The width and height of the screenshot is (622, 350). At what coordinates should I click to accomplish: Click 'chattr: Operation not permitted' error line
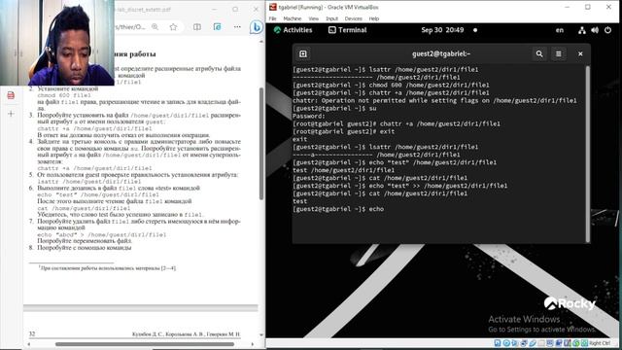[434, 100]
